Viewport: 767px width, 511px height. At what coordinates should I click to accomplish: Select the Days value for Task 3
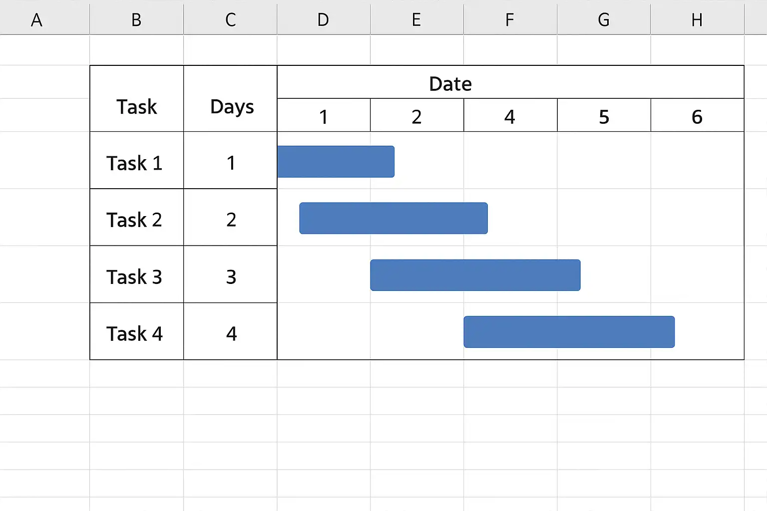point(231,276)
